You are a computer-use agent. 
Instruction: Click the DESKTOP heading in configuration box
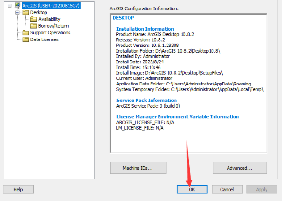point(123,18)
